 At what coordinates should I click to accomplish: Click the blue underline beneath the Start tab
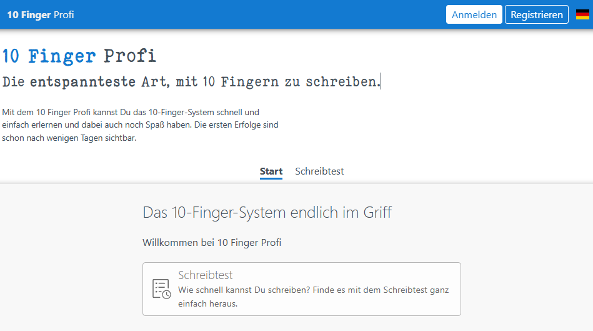pyautogui.click(x=271, y=178)
